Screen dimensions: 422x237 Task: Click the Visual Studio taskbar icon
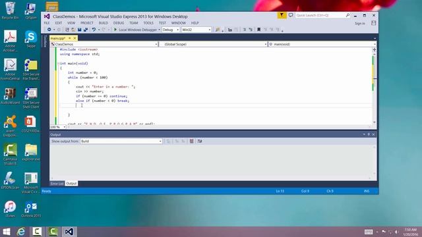[x=69, y=232]
